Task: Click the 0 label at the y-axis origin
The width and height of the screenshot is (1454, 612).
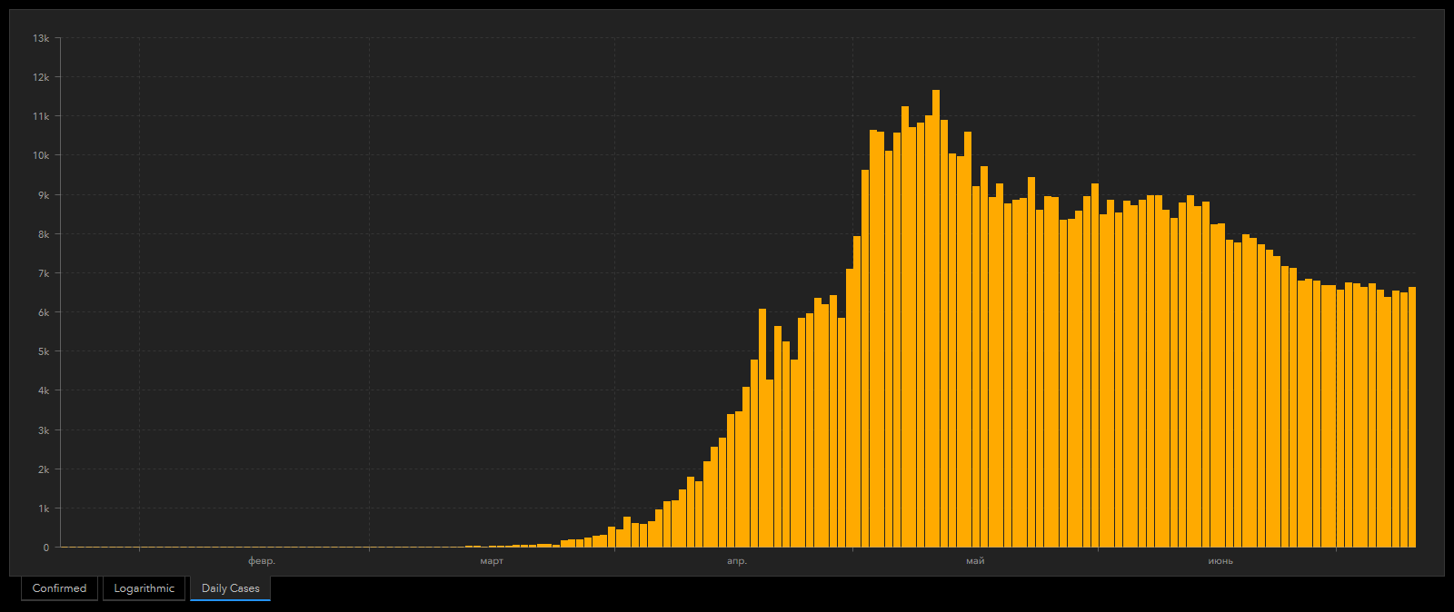Action: pyautogui.click(x=45, y=548)
